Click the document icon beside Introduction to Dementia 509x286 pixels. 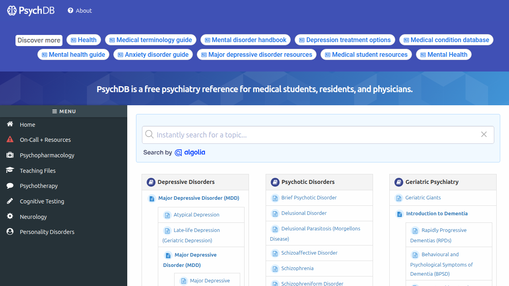[x=400, y=214]
